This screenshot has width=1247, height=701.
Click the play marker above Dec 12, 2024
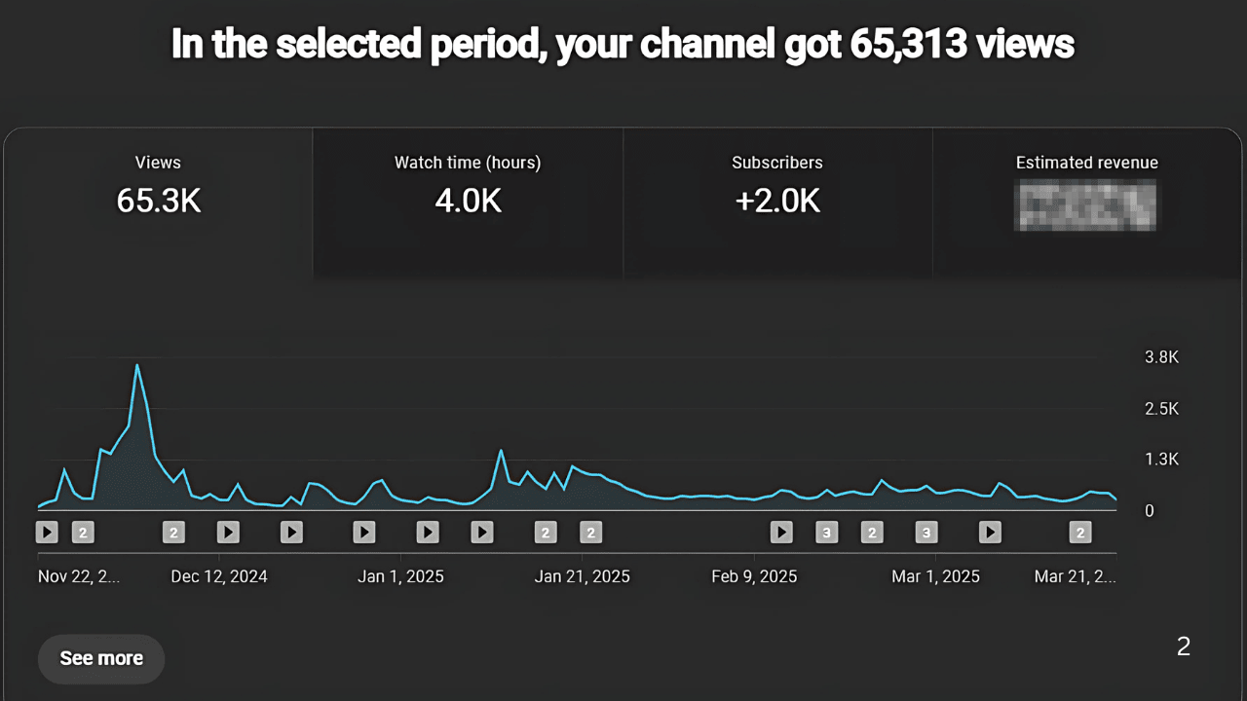point(228,533)
